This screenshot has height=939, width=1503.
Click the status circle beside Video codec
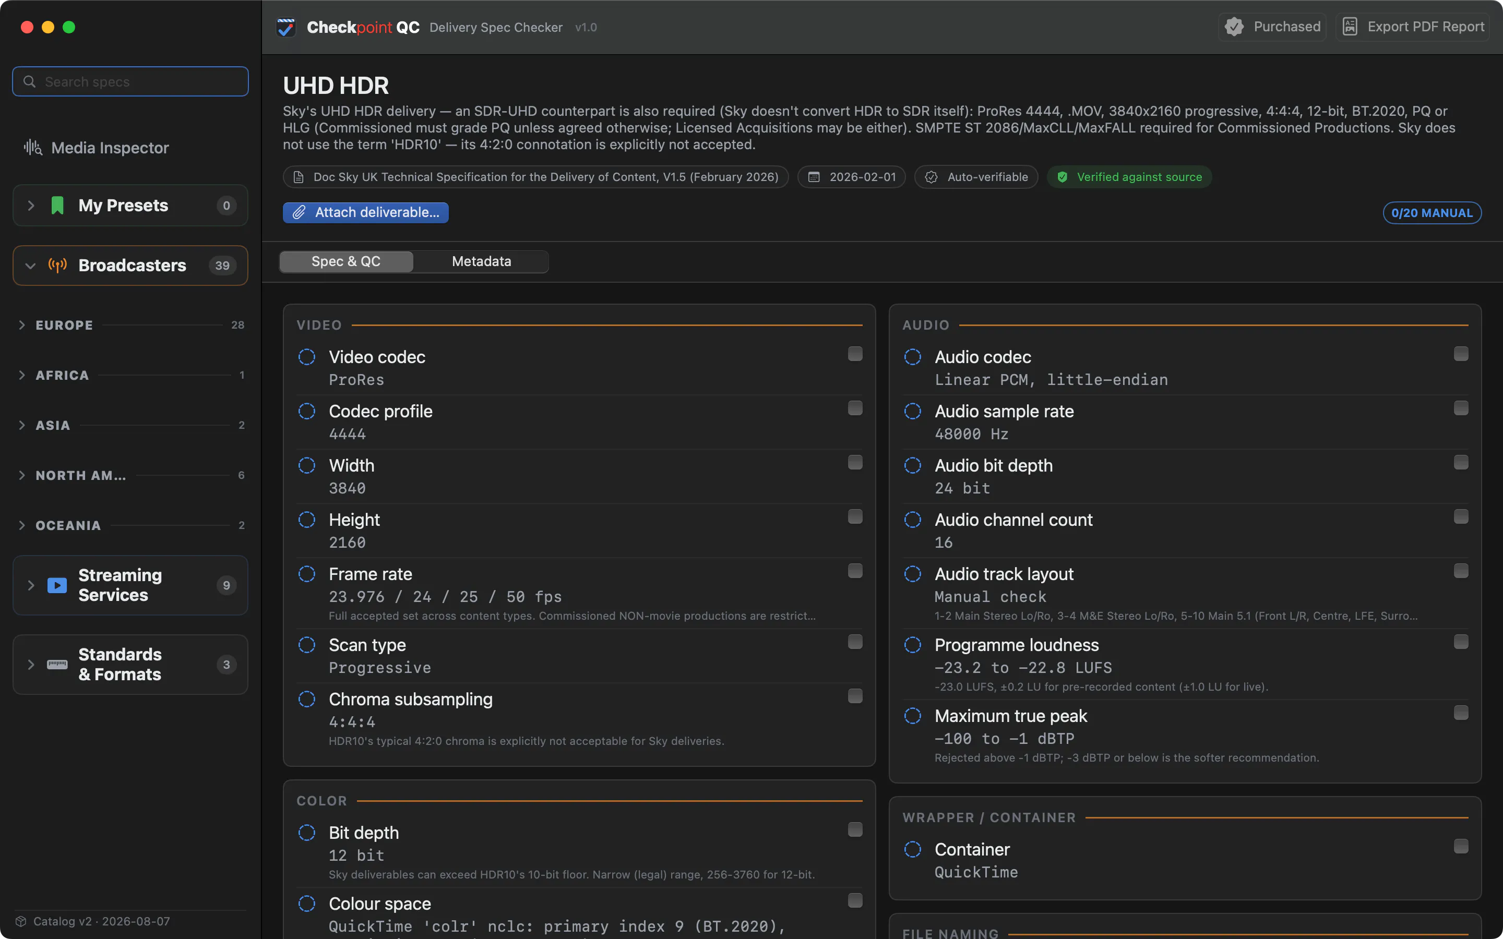click(307, 357)
